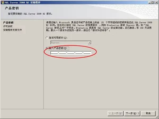Click the 指定要安装的 SQL Server 2008 R2 版本 subtitle
159x119 pixels.
[30, 14]
